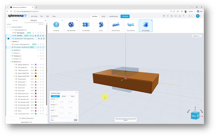
Task: Click the green status dot button
Action: coord(164,16)
